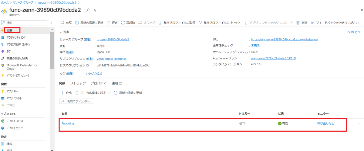Open 問題の診断と解決 in sidebar
The height and width of the screenshot is (151, 364).
[17, 58]
